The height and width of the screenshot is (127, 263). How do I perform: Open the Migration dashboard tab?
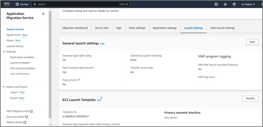coord(75,28)
